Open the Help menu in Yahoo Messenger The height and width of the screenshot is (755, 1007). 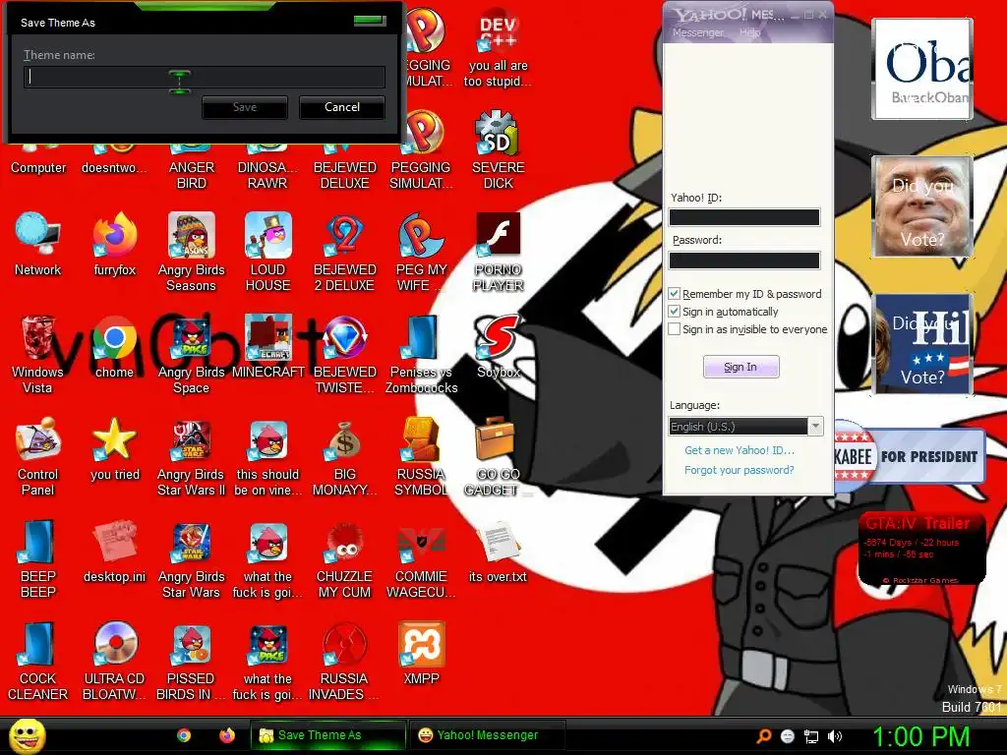tap(749, 32)
